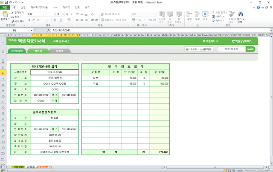Open the Insert (삽입) ribbon tab
This screenshot has height=172, width=273.
pos(23,8)
